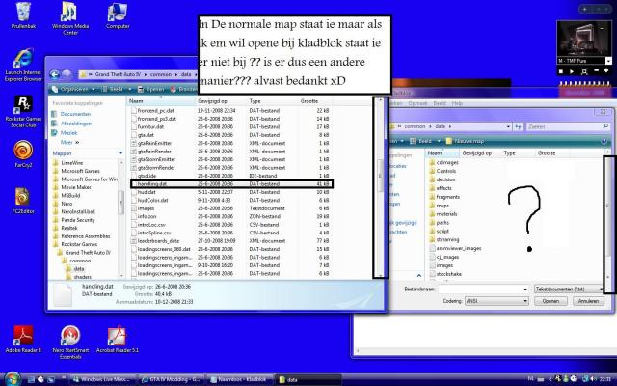Click the vertical scrollbar of the Explorer file list
This screenshot has width=617, height=386.
pyautogui.click(x=380, y=188)
